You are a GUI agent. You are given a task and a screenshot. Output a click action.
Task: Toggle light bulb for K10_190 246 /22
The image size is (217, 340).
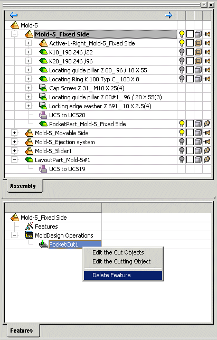(x=182, y=52)
